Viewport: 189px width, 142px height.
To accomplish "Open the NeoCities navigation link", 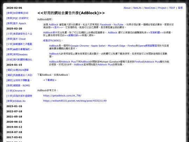I will click(x=150, y=8).
